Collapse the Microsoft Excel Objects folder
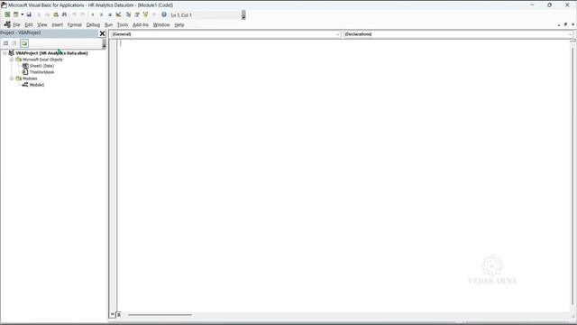The height and width of the screenshot is (325, 577). 12,60
